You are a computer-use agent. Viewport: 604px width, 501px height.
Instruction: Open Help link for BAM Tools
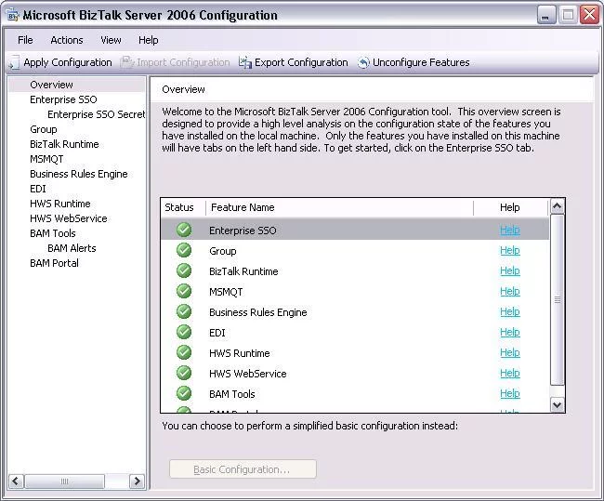click(510, 393)
